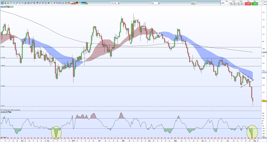
Task: Open the Qty quantity dropdown field
Action: (x=227, y=3)
